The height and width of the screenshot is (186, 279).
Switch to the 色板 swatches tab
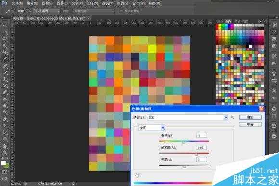[x=228, y=21]
